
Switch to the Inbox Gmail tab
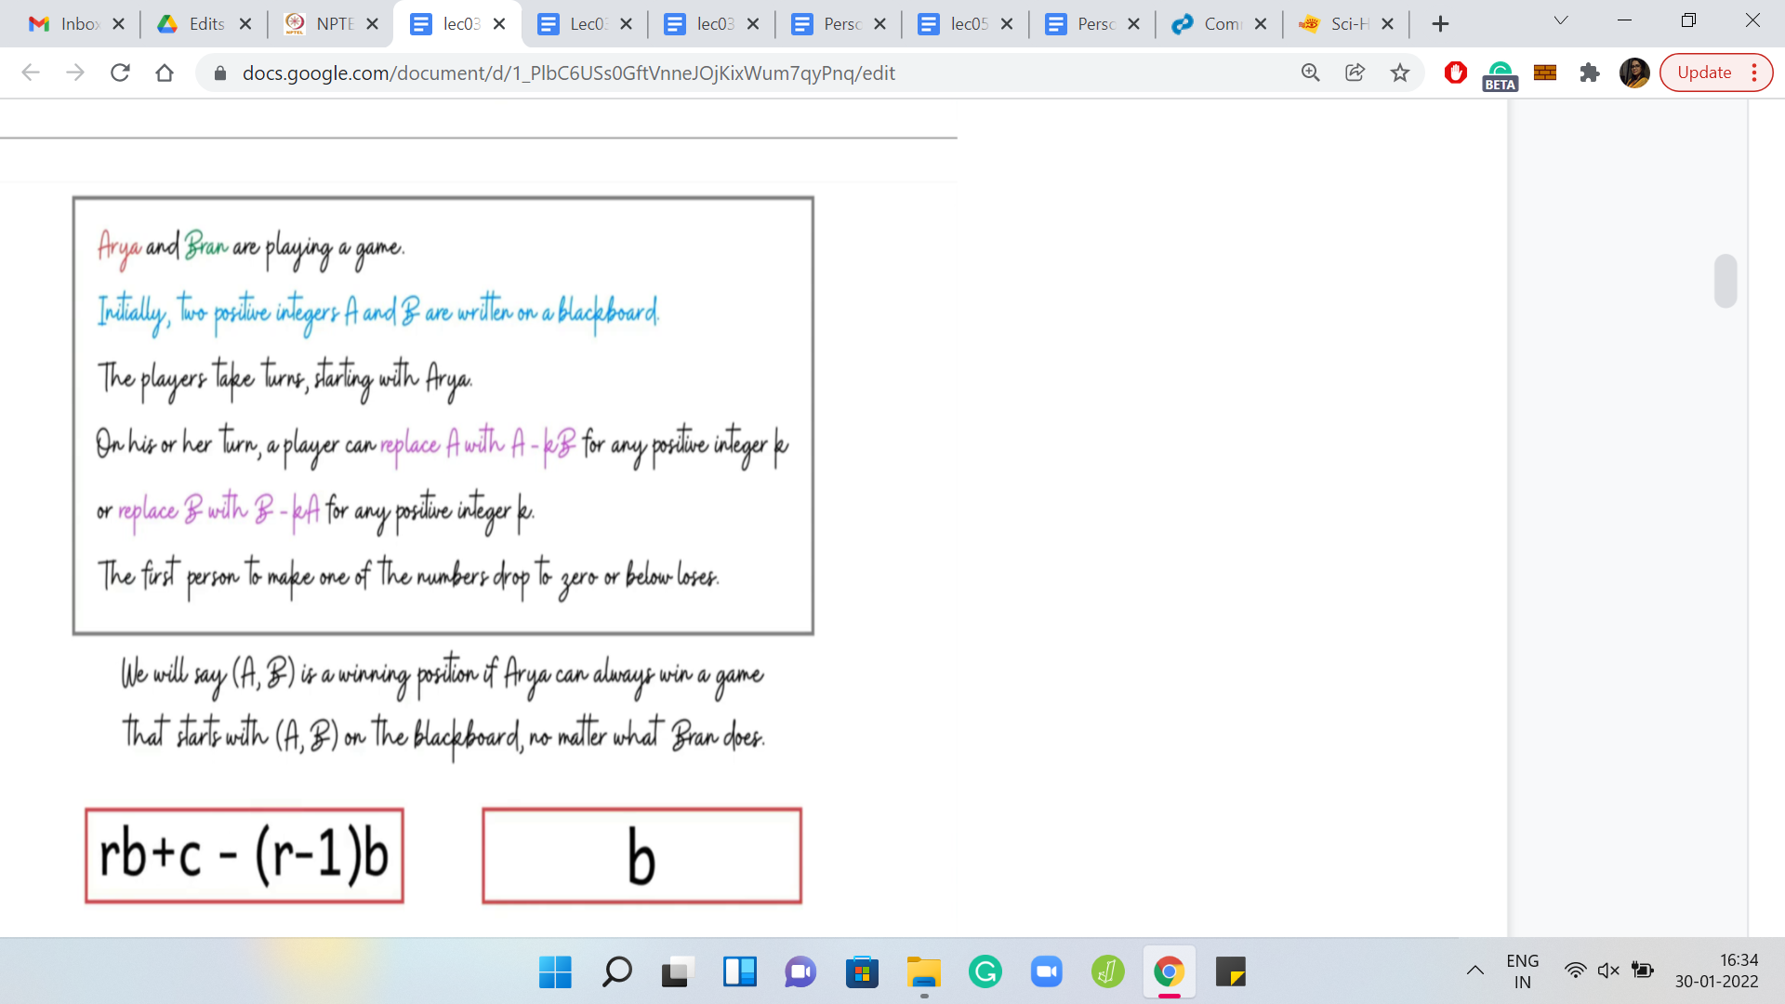(65, 24)
